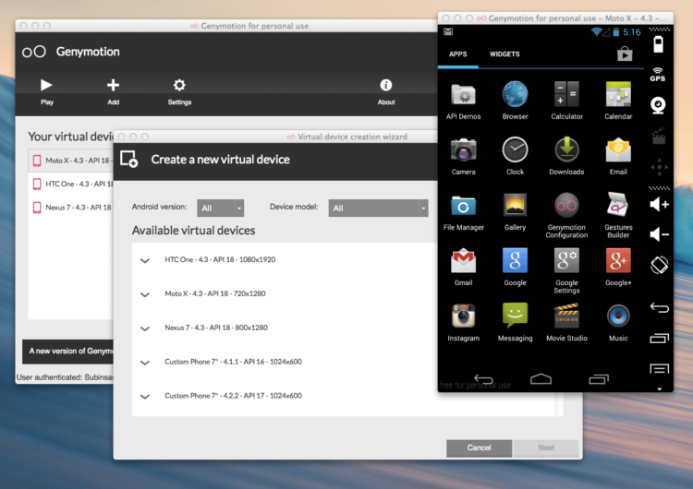Tap the Android back navigation button
The height and width of the screenshot is (489, 693).
click(x=483, y=378)
